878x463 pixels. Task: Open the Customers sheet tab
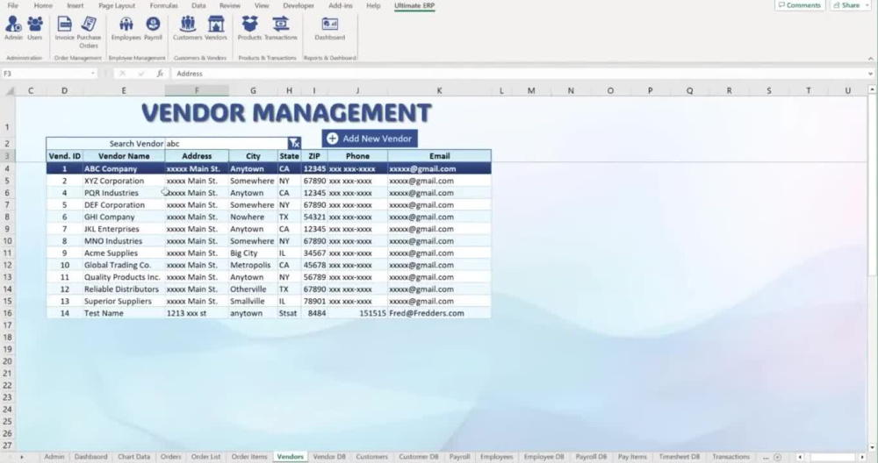pyautogui.click(x=371, y=457)
